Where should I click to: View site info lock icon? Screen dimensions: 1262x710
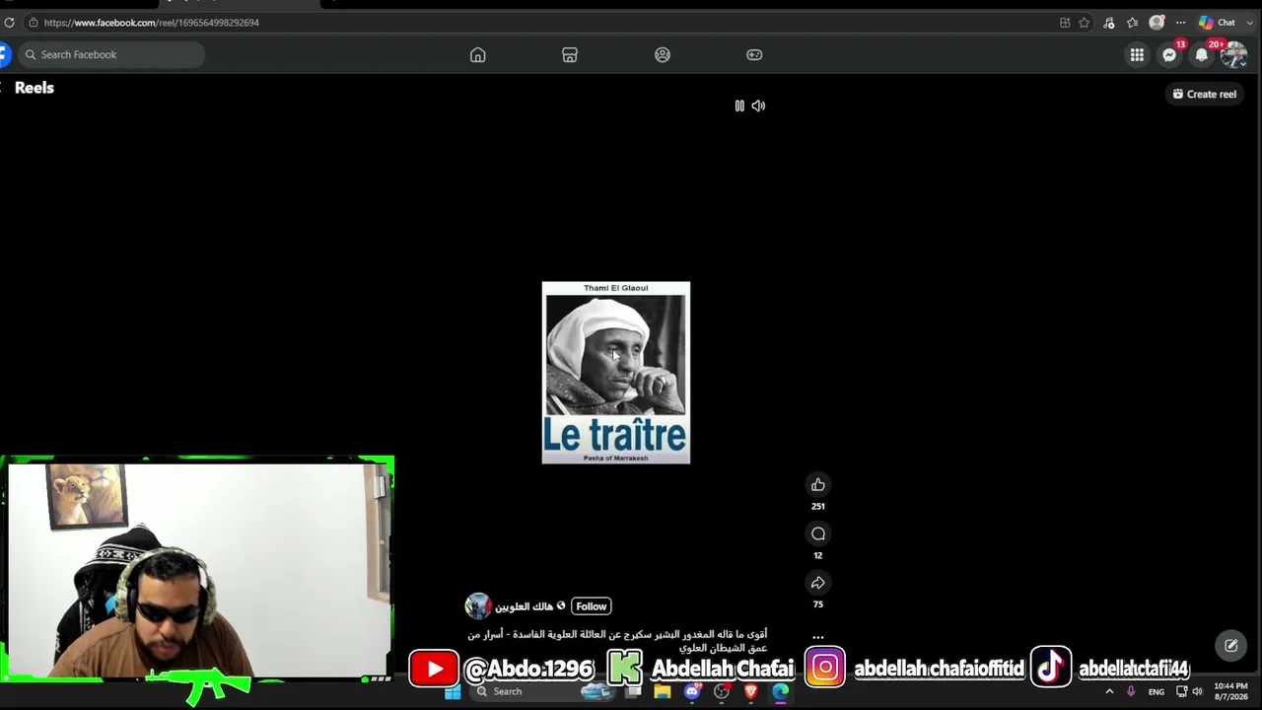click(x=33, y=23)
